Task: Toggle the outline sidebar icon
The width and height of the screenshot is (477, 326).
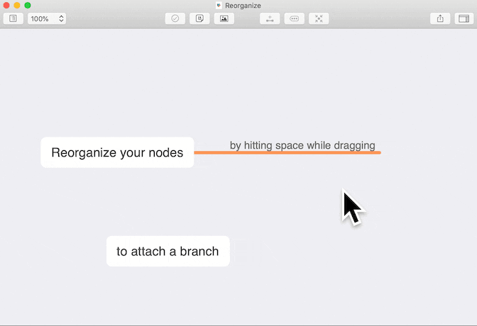Action: pos(13,18)
